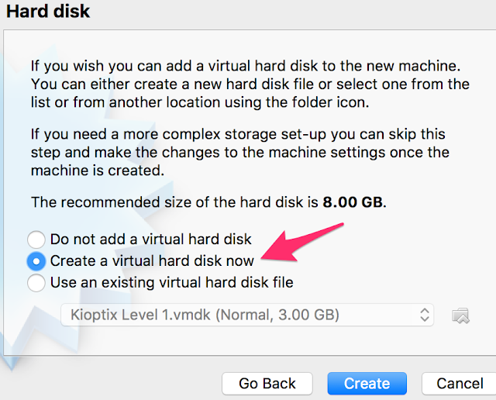Click the folder icon to browse disk files
This screenshot has height=400, width=496.
[x=460, y=315]
